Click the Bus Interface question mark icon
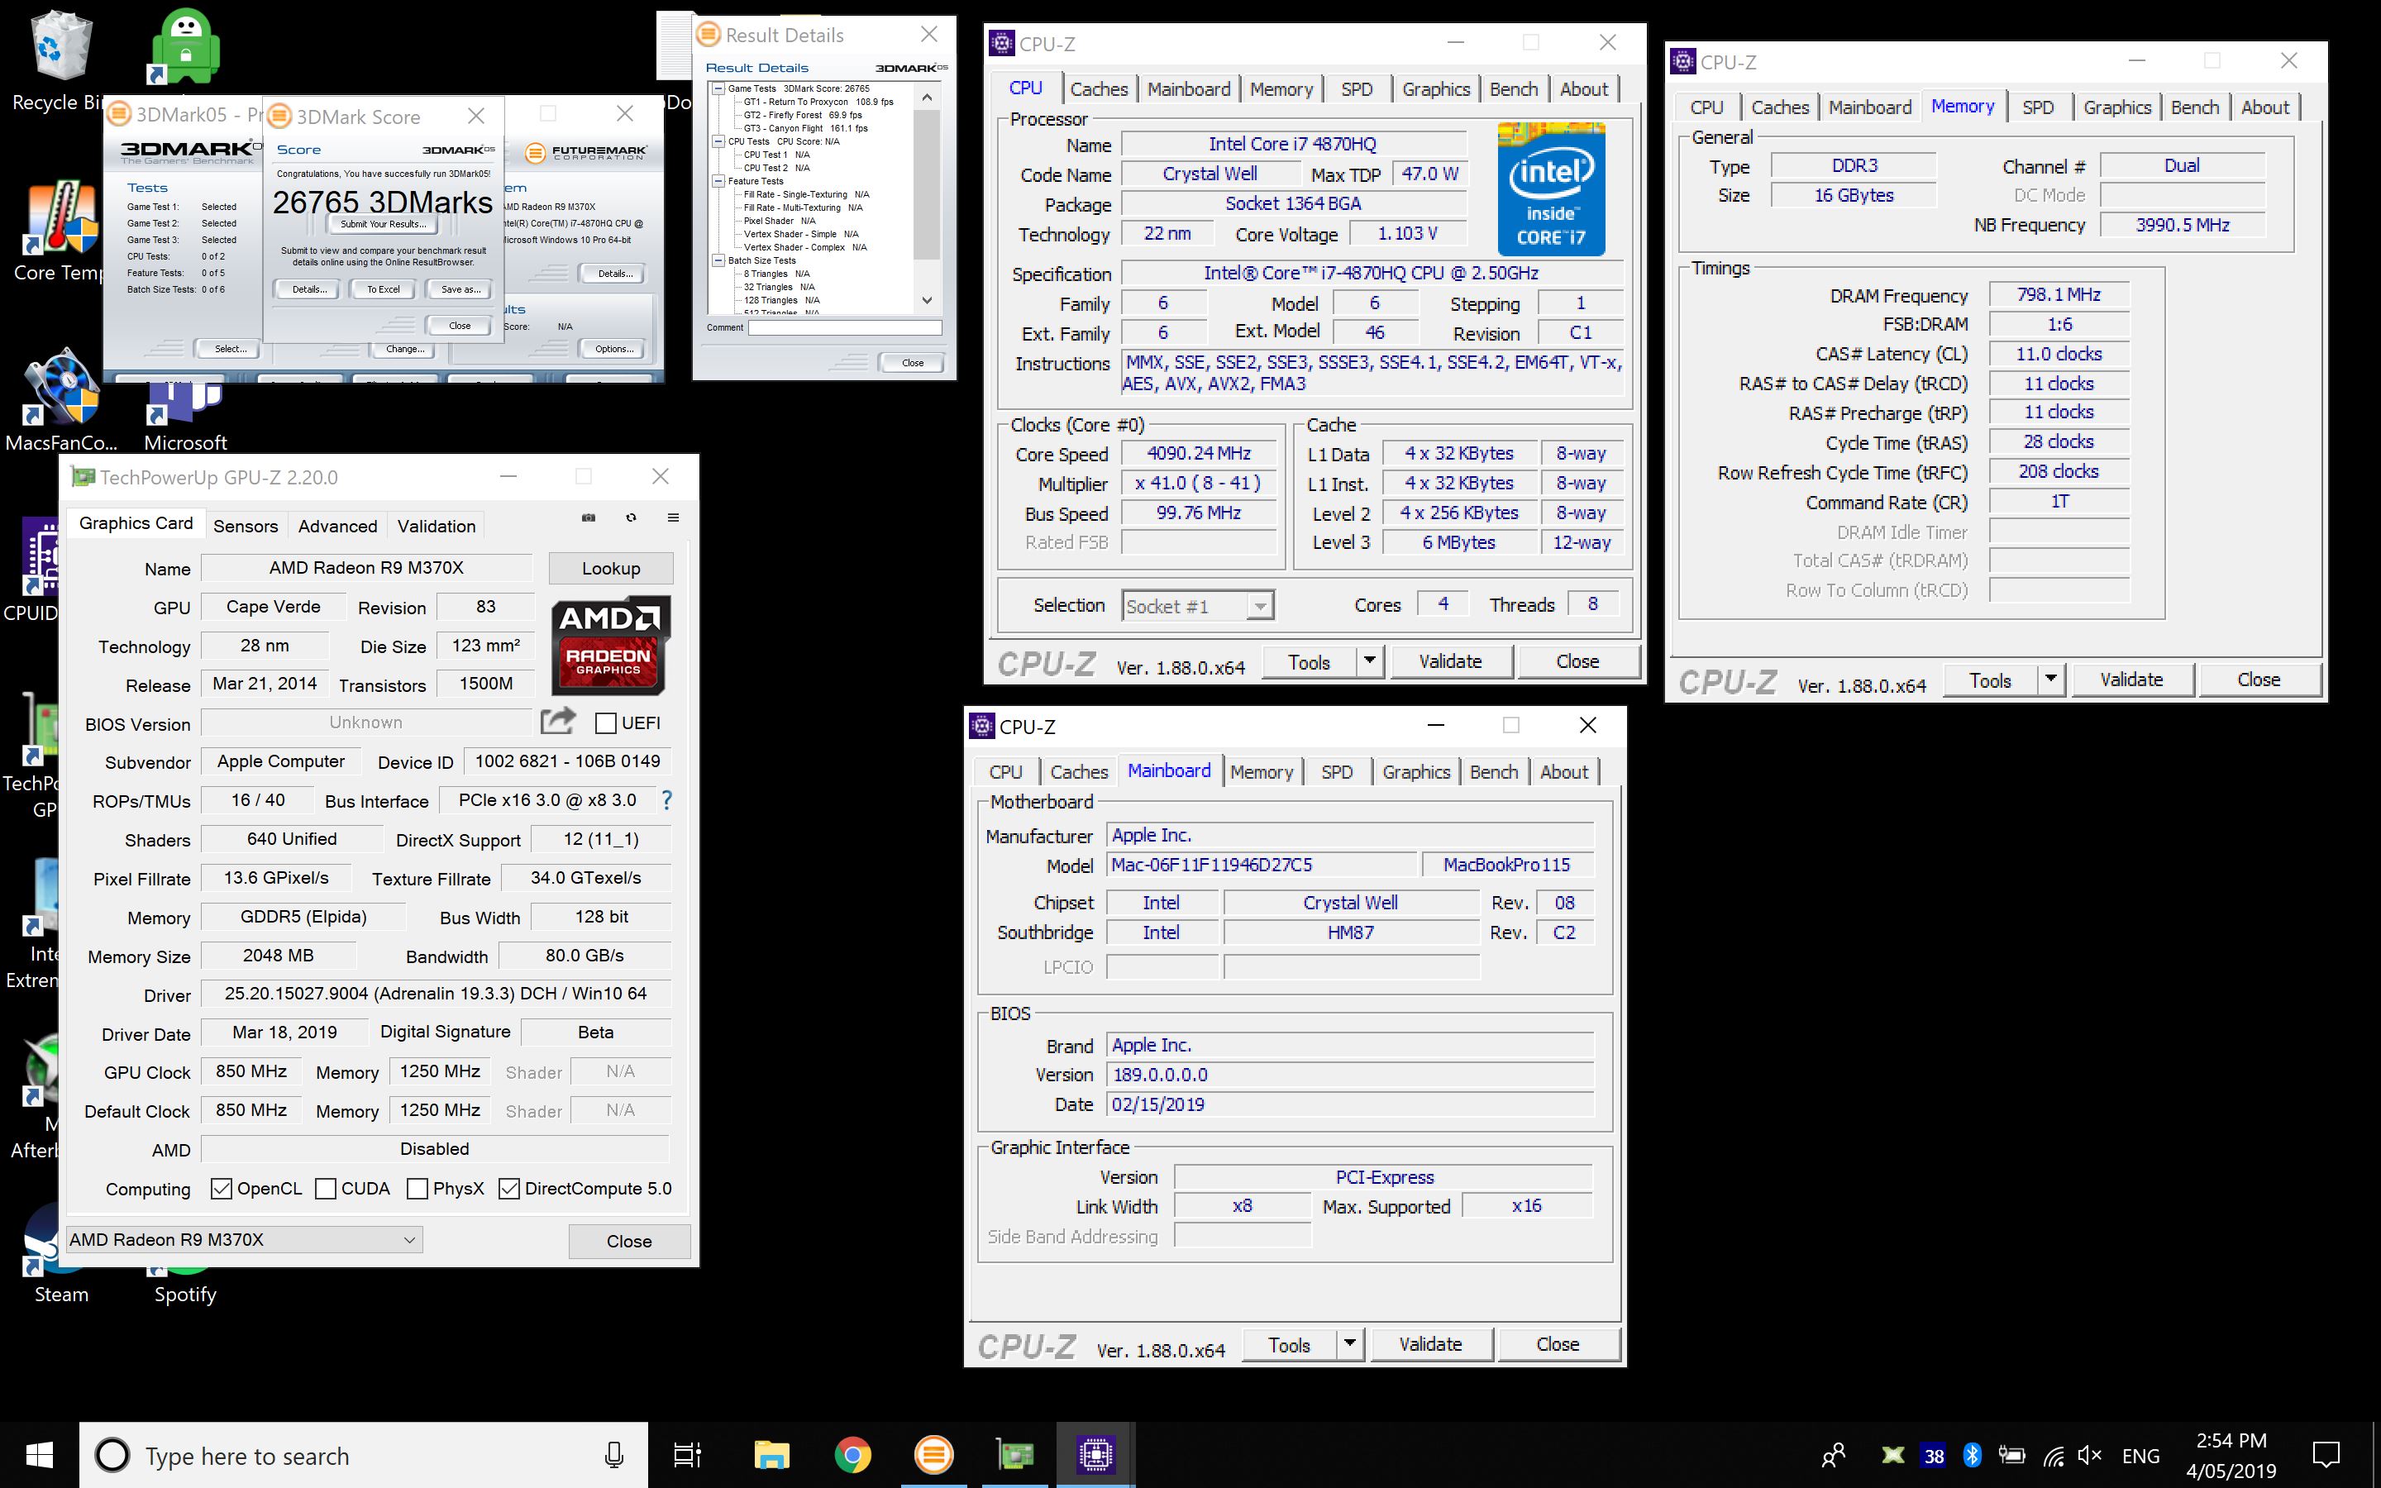Viewport: 2381px width, 1488px height. (x=666, y=800)
